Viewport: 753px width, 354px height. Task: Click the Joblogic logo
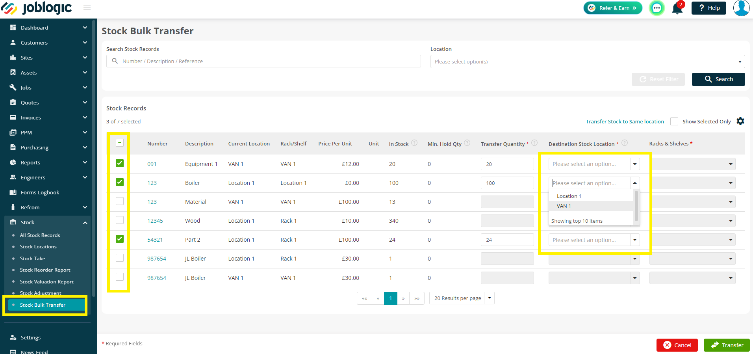(x=36, y=8)
